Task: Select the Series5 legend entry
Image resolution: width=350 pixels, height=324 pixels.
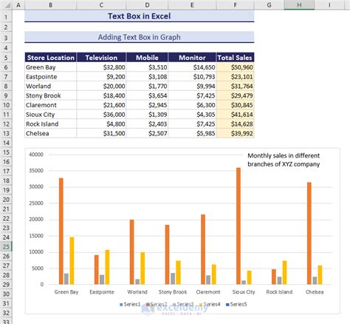Action: pyautogui.click(x=236, y=305)
